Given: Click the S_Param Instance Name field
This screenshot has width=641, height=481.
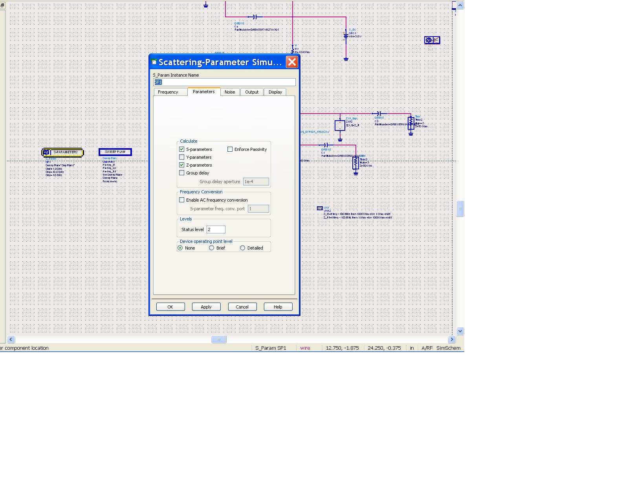Looking at the screenshot, I should coord(224,82).
